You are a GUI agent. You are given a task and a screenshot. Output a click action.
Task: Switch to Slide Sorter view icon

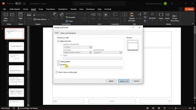(153, 108)
